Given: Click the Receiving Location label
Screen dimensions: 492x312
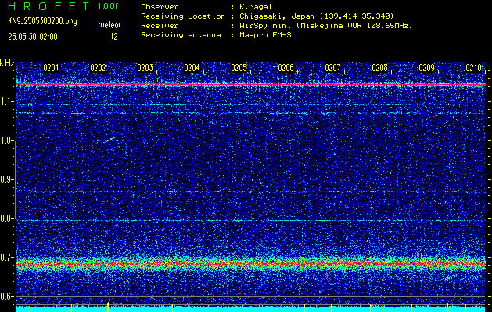Looking at the screenshot, I should tap(183, 16).
